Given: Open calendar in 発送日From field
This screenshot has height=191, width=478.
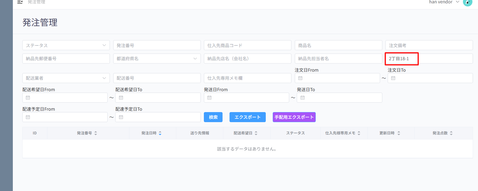Looking at the screenshot, I should [209, 98].
